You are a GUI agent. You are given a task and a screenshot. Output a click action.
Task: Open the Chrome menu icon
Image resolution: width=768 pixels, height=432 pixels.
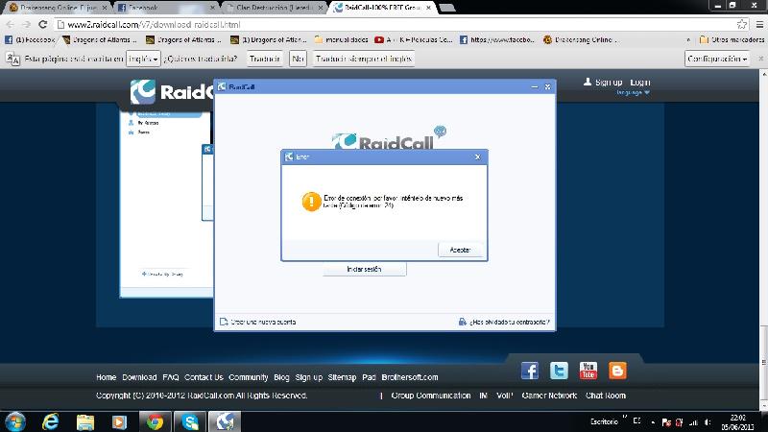(x=759, y=24)
